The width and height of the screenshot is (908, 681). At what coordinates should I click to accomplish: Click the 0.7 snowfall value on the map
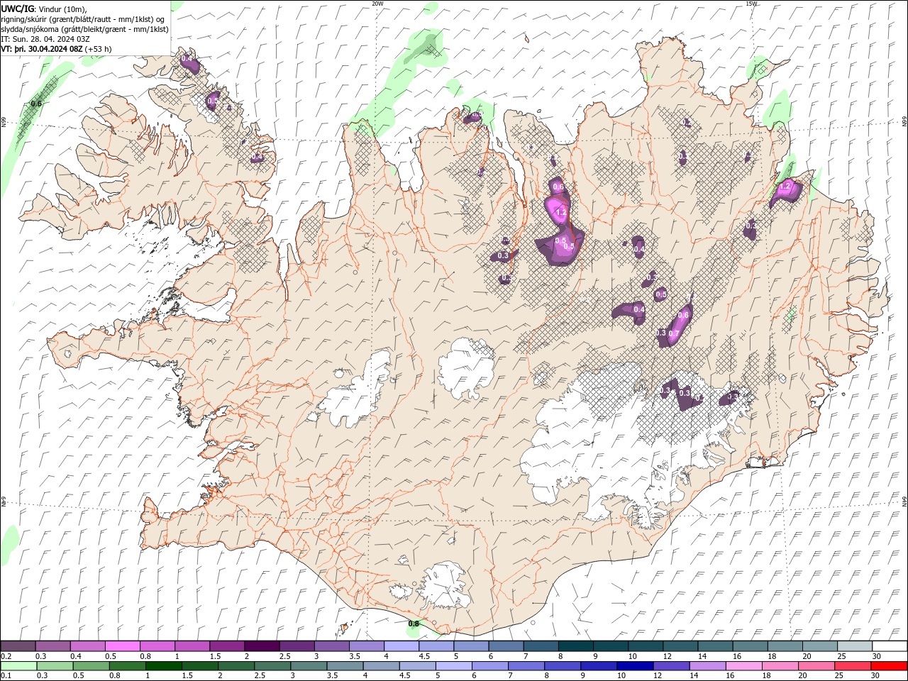point(674,334)
